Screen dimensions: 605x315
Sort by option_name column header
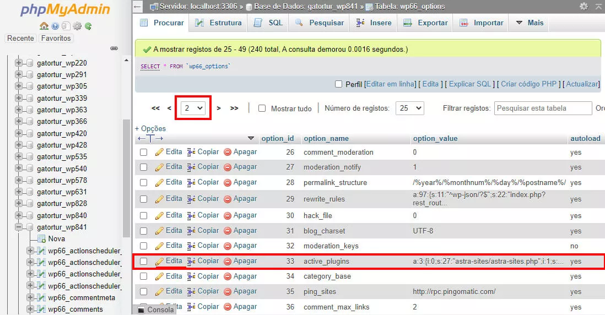[x=326, y=138]
